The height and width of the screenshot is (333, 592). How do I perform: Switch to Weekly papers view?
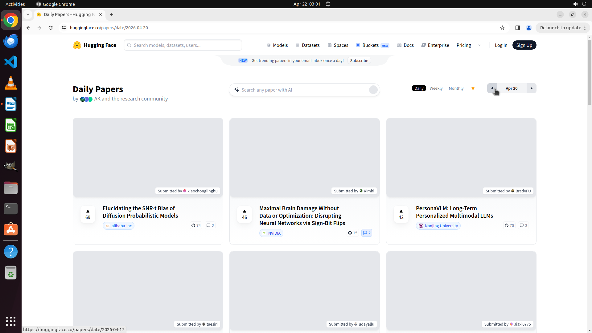point(436,88)
